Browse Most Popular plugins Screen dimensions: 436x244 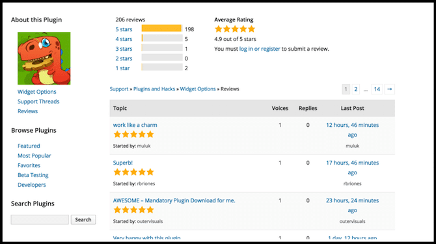click(x=34, y=156)
